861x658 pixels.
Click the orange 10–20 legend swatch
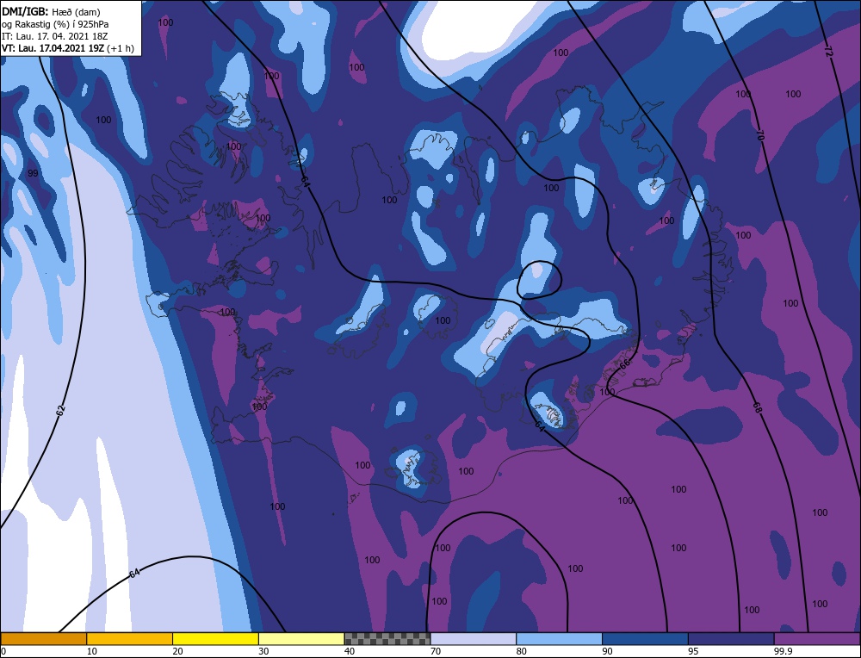click(130, 638)
